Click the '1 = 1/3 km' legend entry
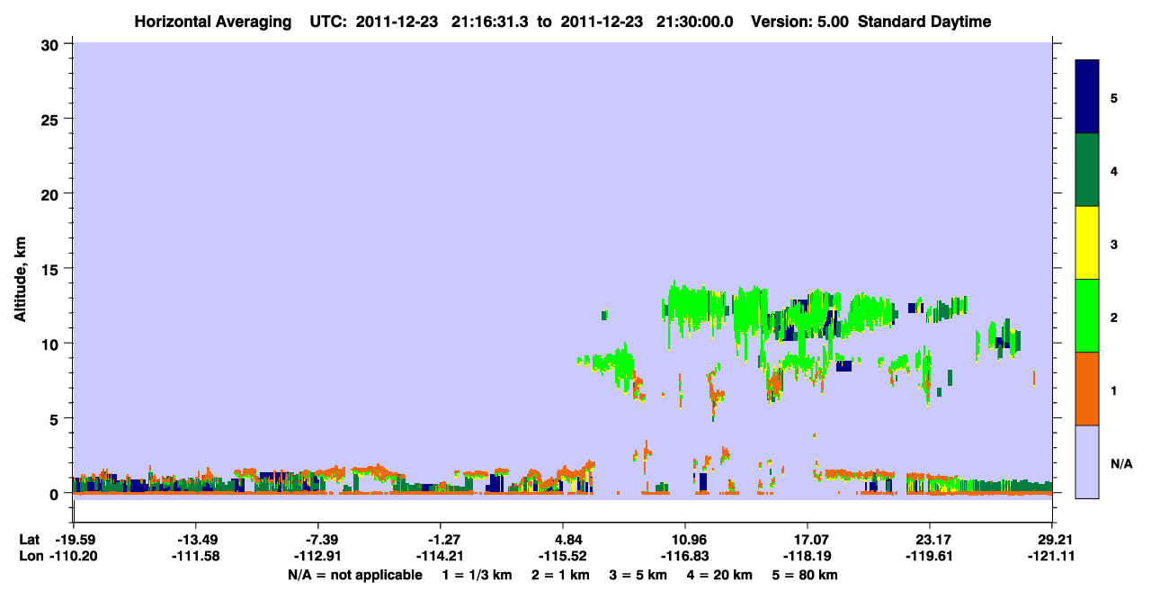The image size is (1169, 600). click(x=477, y=575)
